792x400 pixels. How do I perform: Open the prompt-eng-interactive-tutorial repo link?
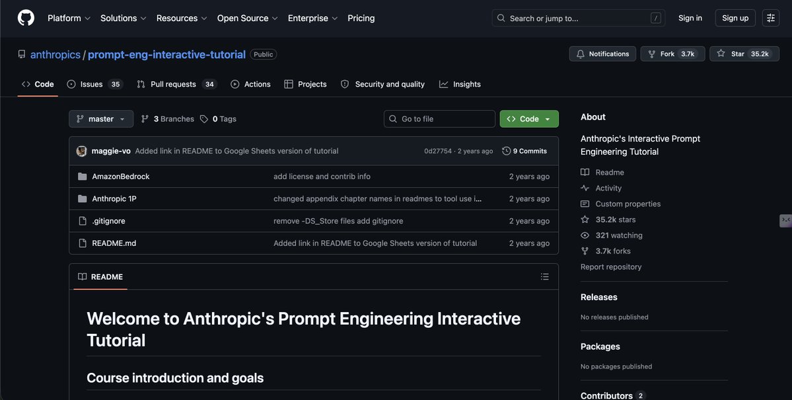coord(166,55)
